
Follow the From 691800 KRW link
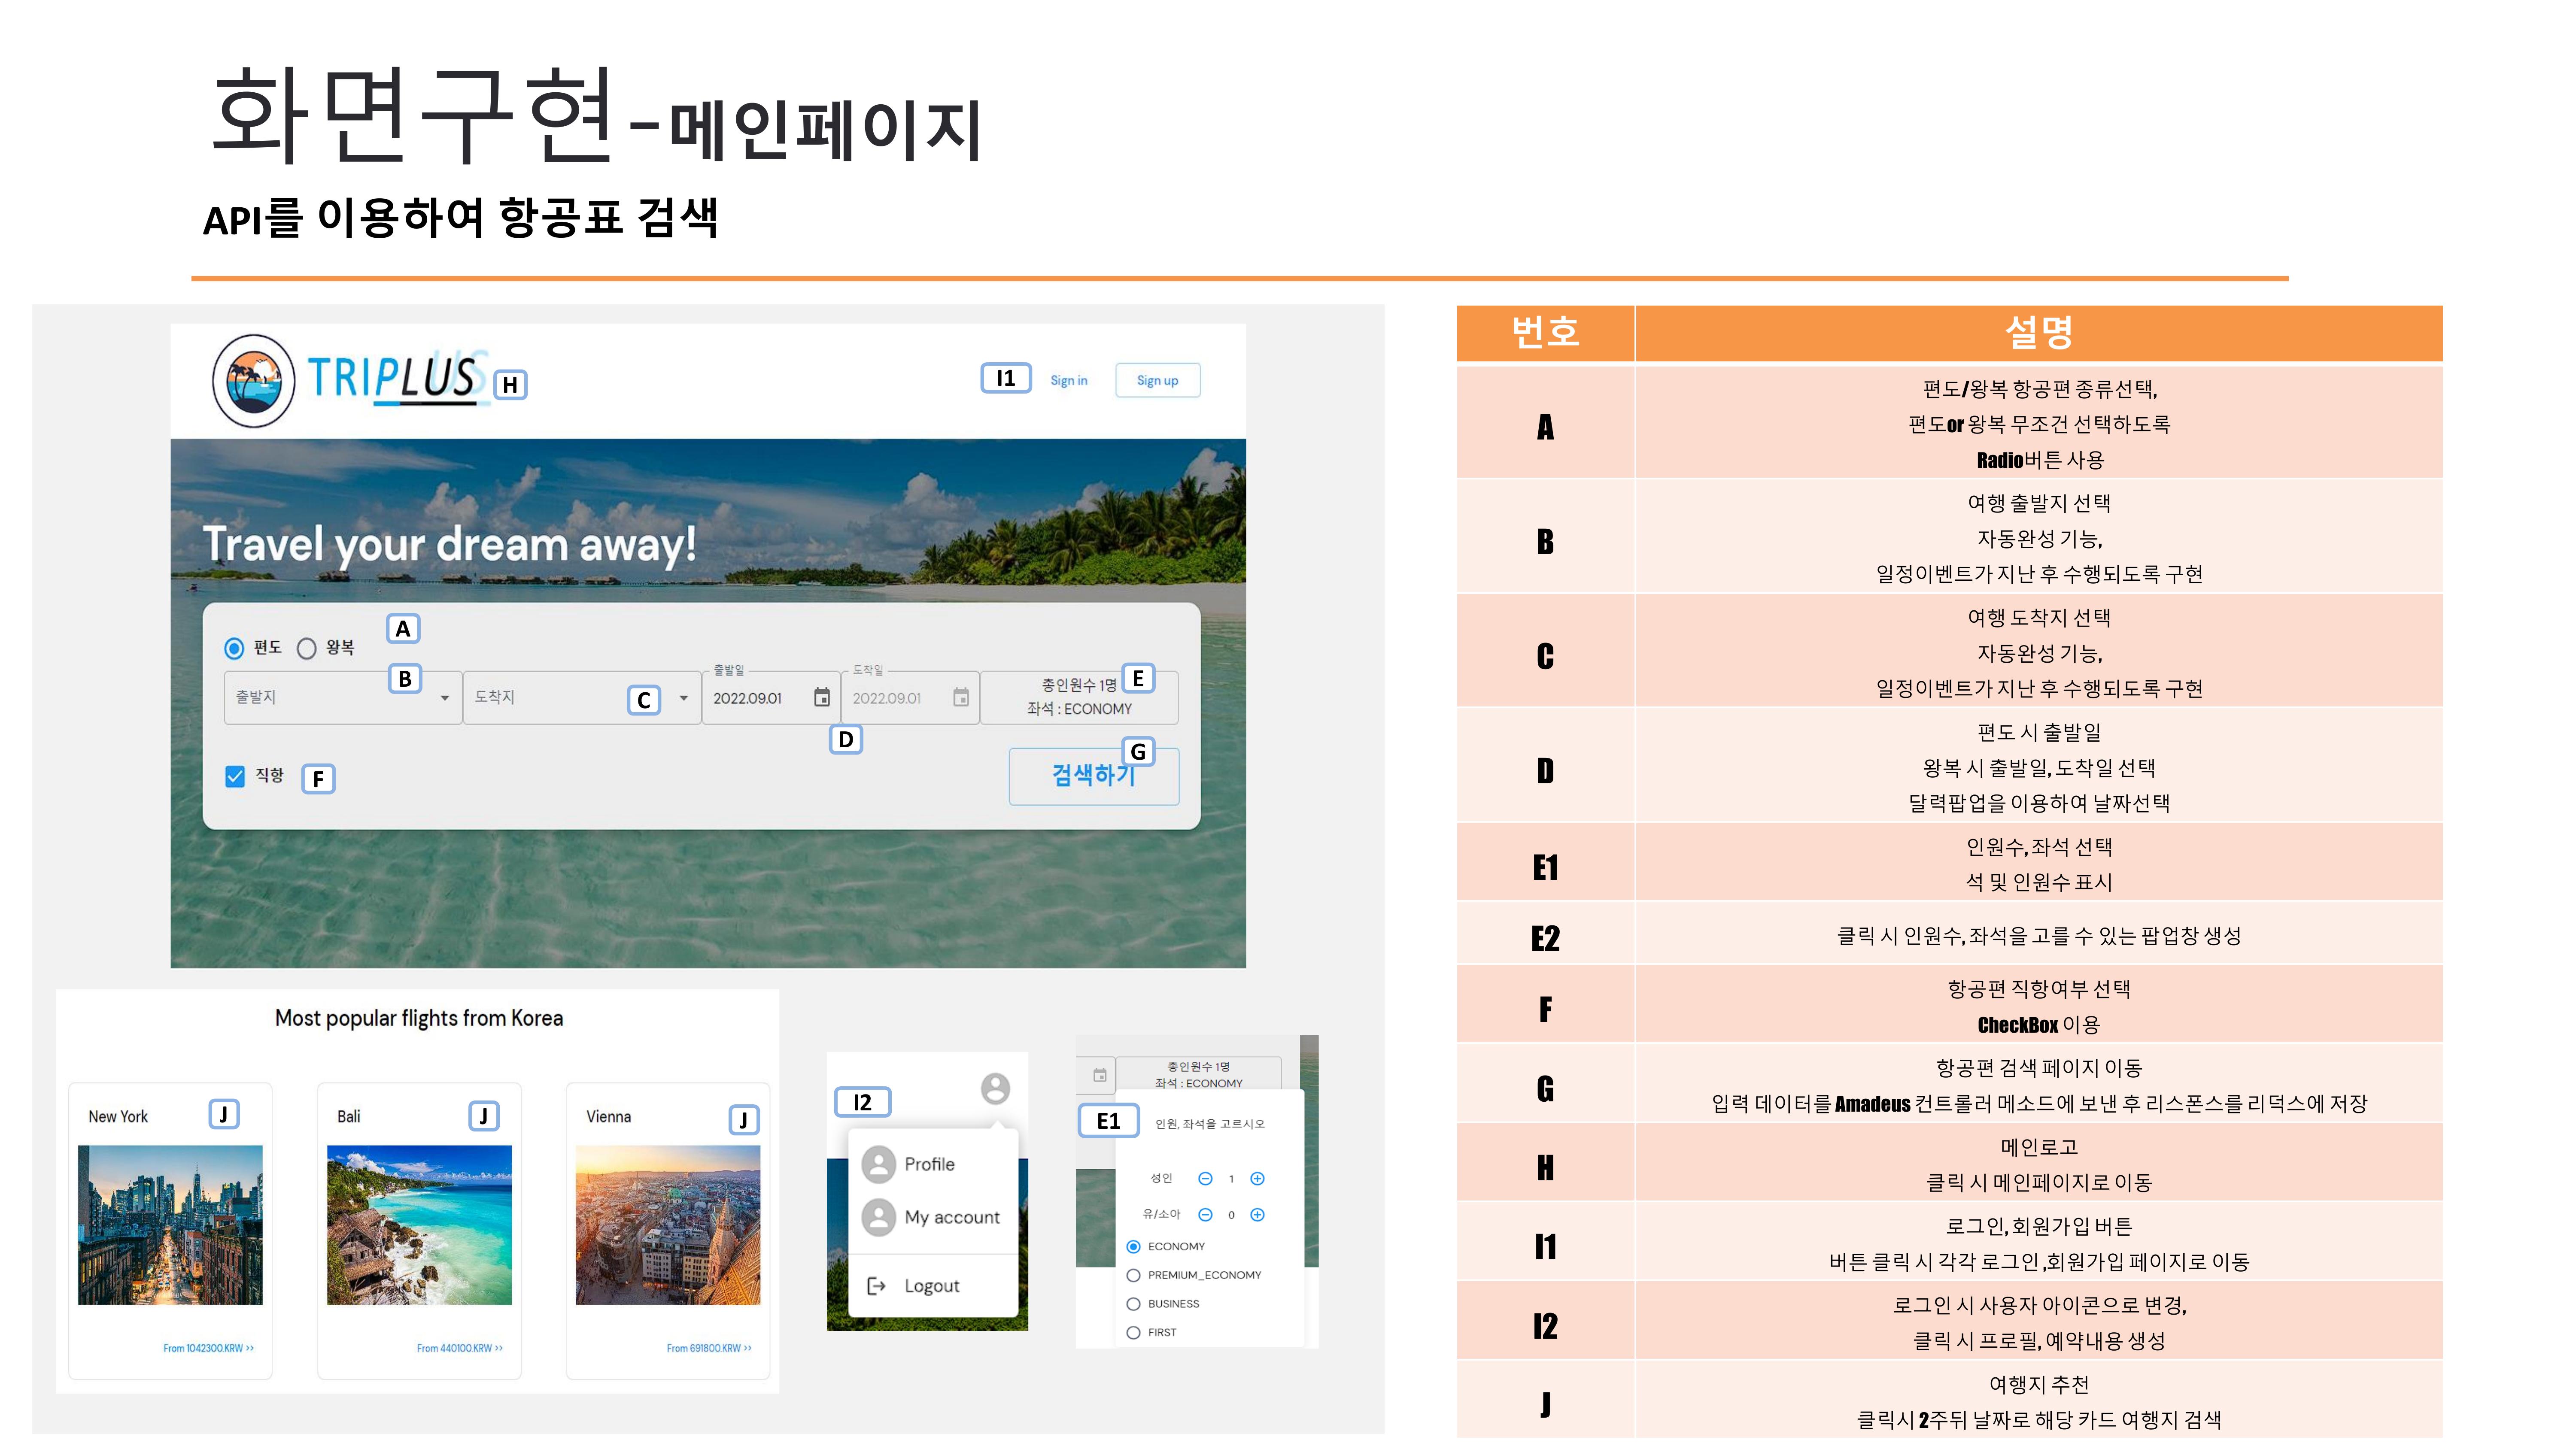point(709,1348)
